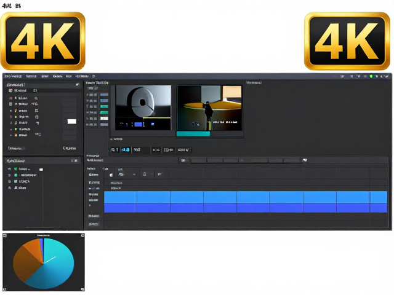Select the bright green swatch in the swatch column
The image size is (394, 295).
104,112
